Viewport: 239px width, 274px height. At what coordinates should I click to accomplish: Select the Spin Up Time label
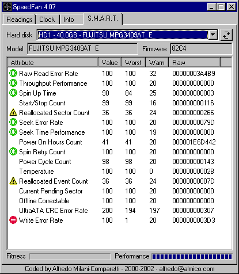click(x=37, y=93)
